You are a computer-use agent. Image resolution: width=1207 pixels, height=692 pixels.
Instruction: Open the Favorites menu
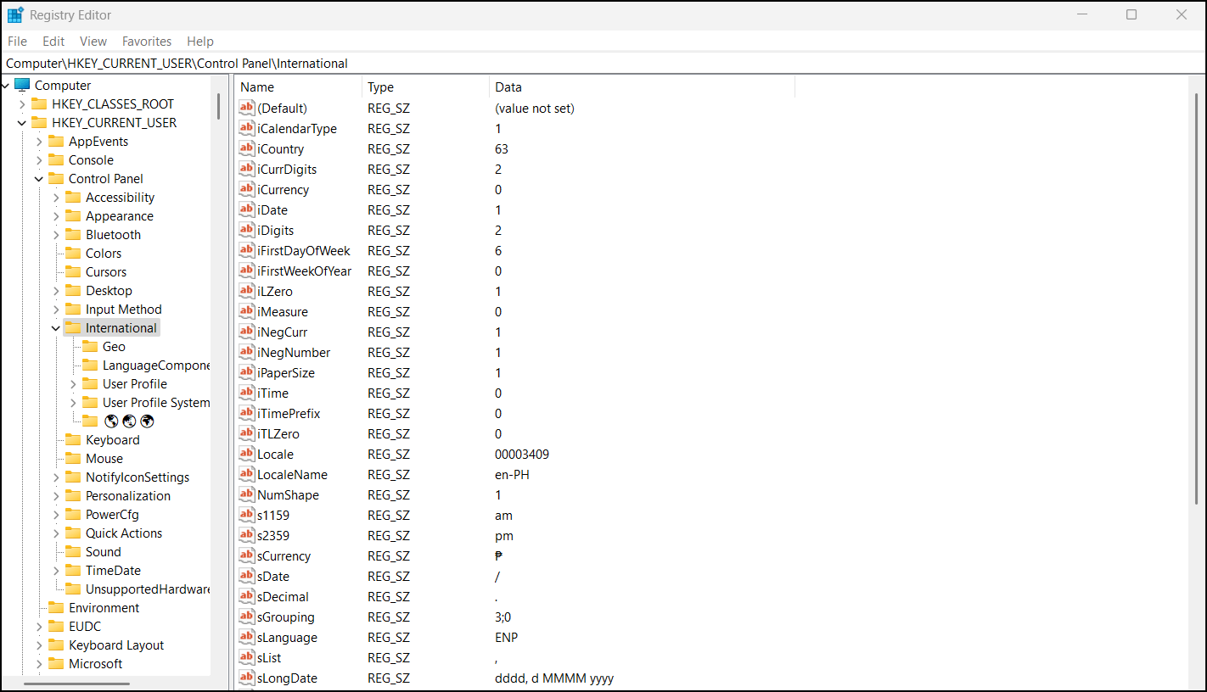pos(146,41)
